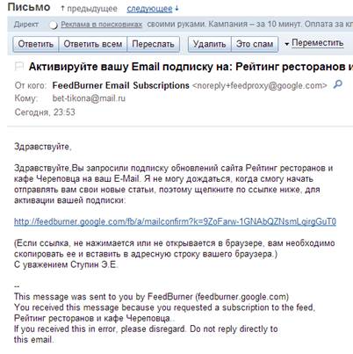This screenshot has width=353, height=354.
Task: Click the magnifier icon next to sender address
Action: click(x=338, y=84)
